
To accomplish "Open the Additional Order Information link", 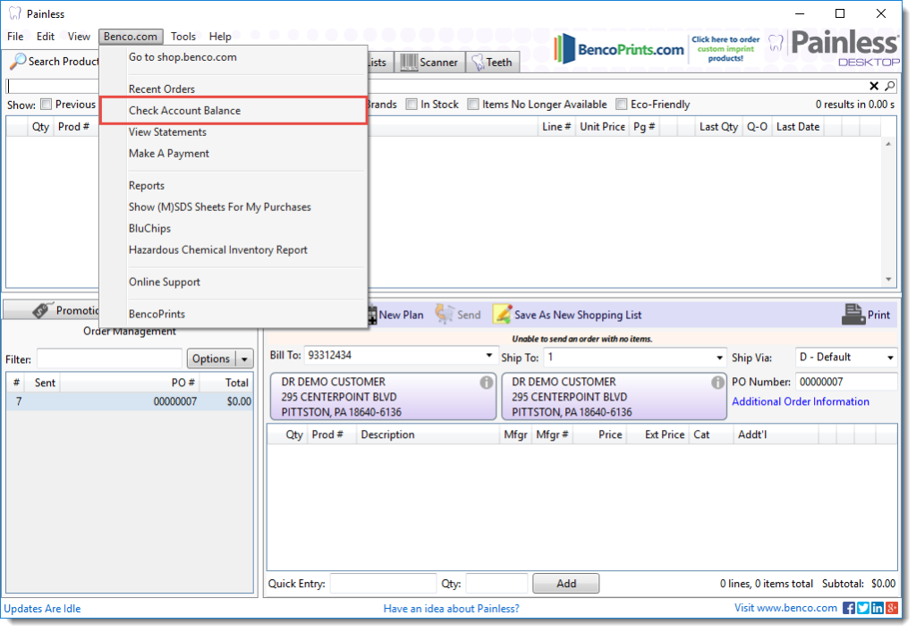I will click(801, 401).
